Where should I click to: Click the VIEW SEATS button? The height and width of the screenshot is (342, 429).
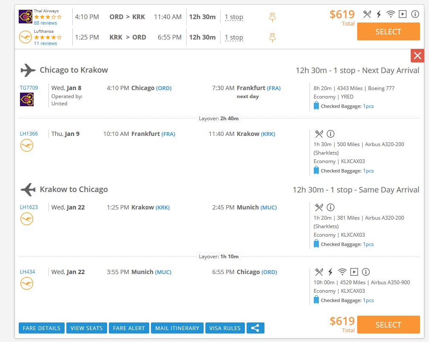point(87,328)
